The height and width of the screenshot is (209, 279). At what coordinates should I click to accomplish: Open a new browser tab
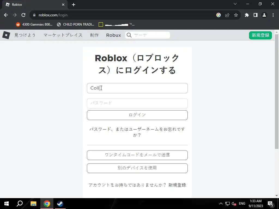coord(74,5)
